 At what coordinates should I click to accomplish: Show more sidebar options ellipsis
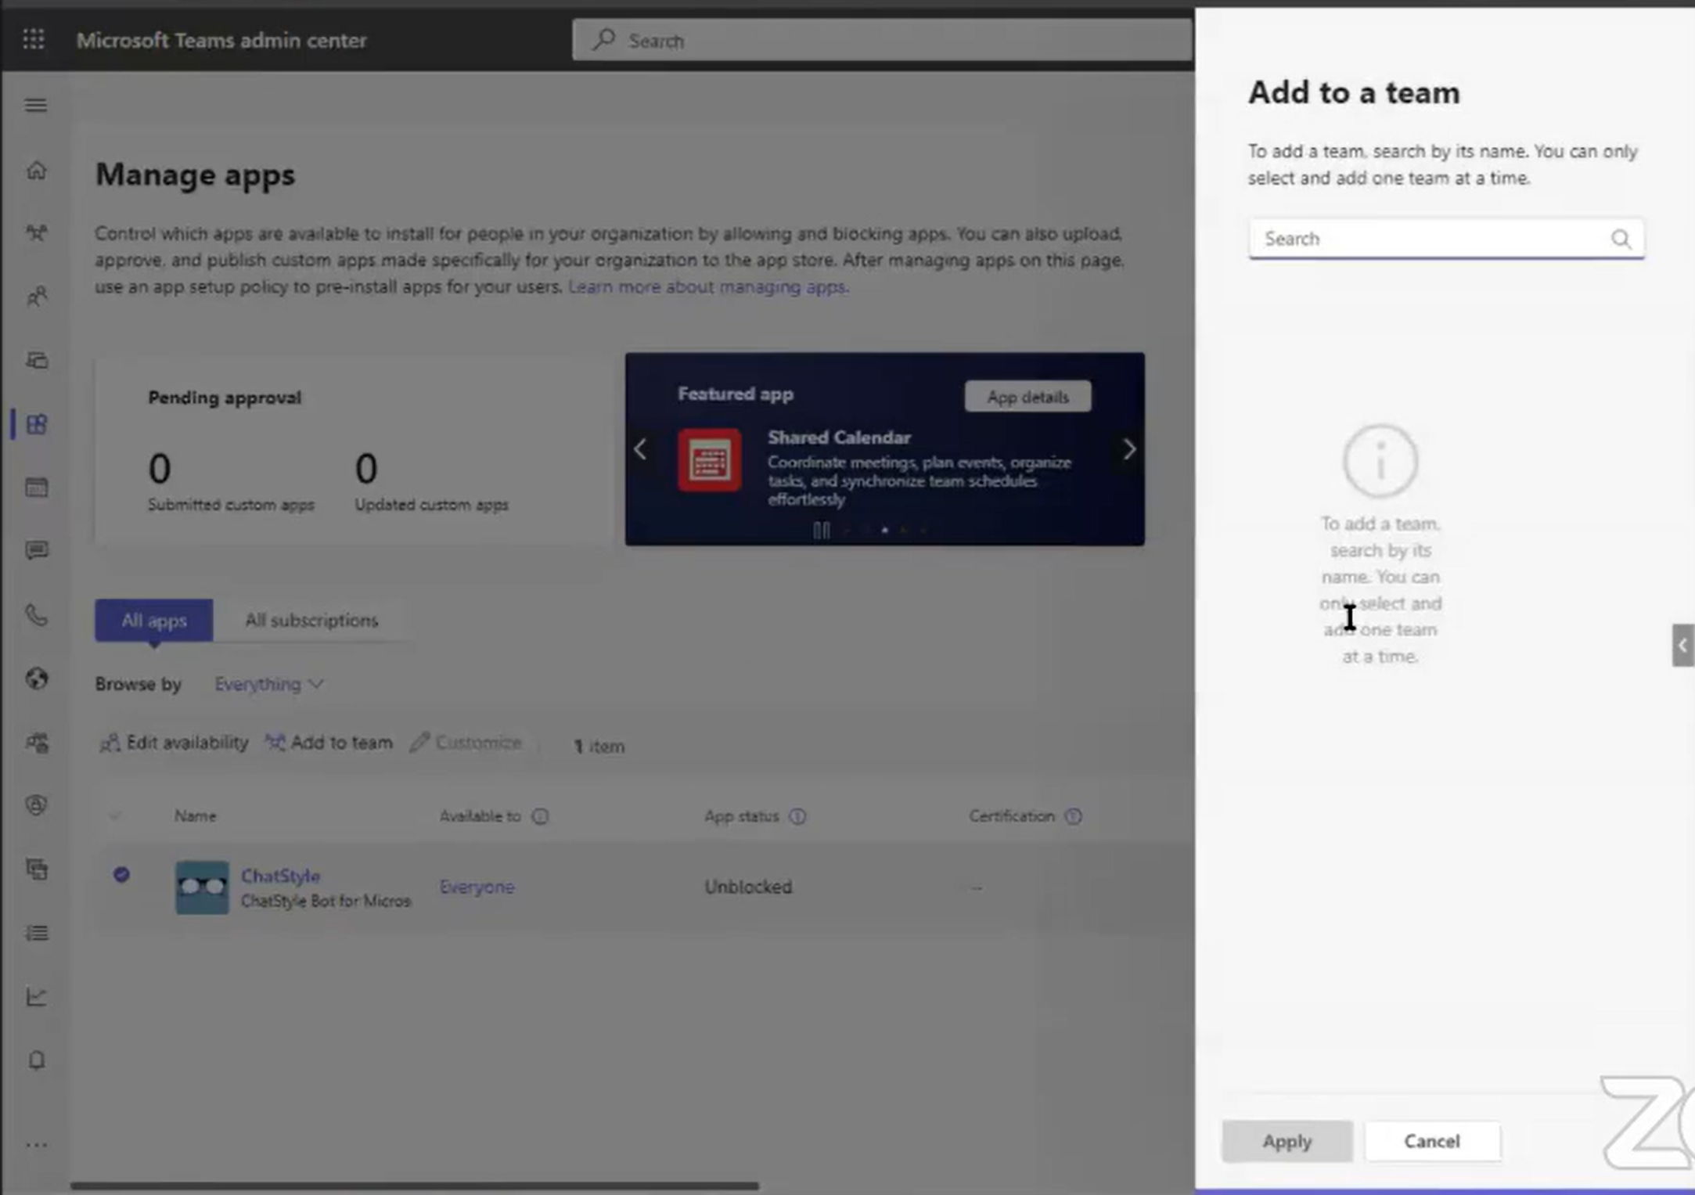click(36, 1144)
